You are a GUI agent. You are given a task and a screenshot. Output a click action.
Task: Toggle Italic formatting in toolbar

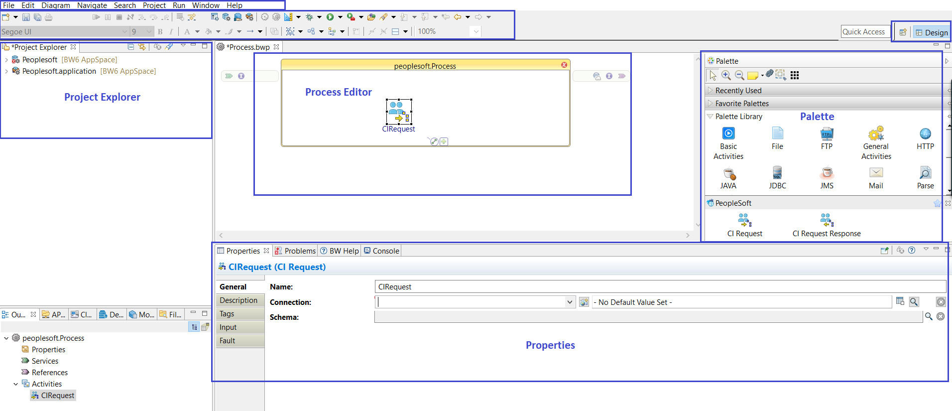[171, 31]
